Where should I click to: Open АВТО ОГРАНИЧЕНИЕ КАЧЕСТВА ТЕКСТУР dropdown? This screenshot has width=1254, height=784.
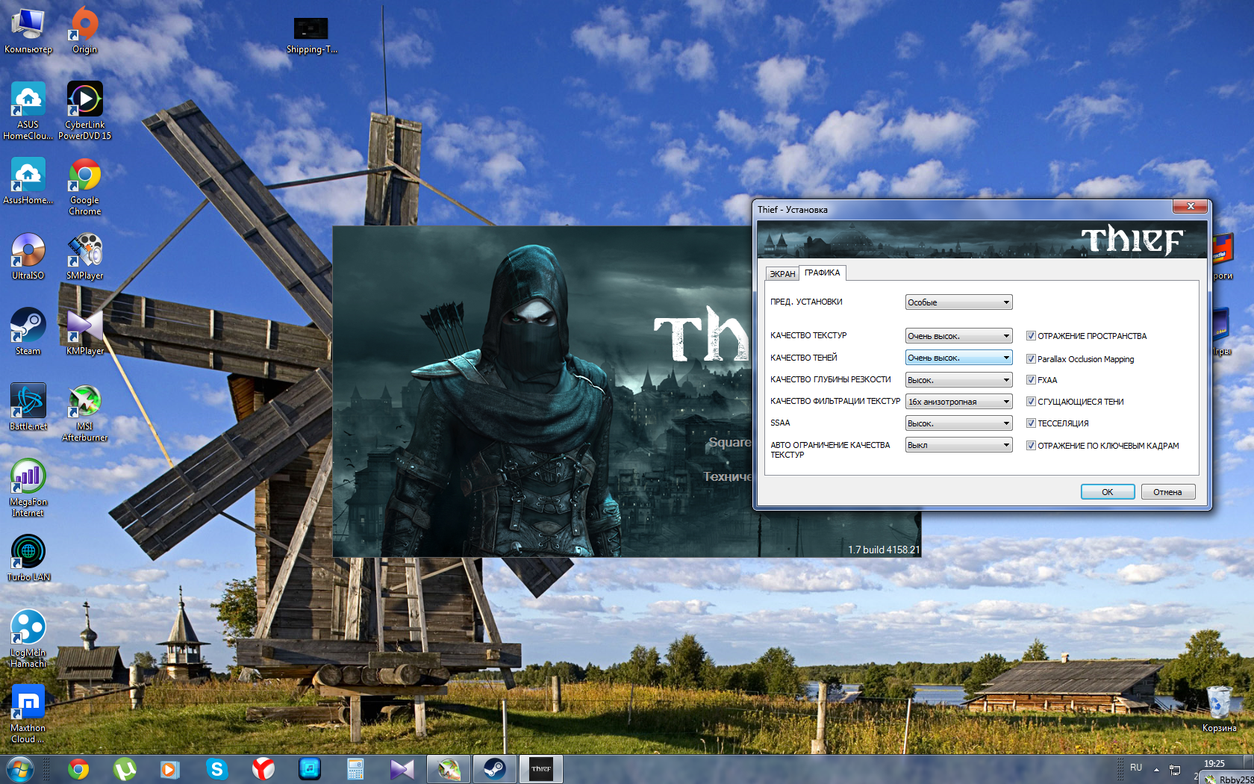pyautogui.click(x=958, y=445)
